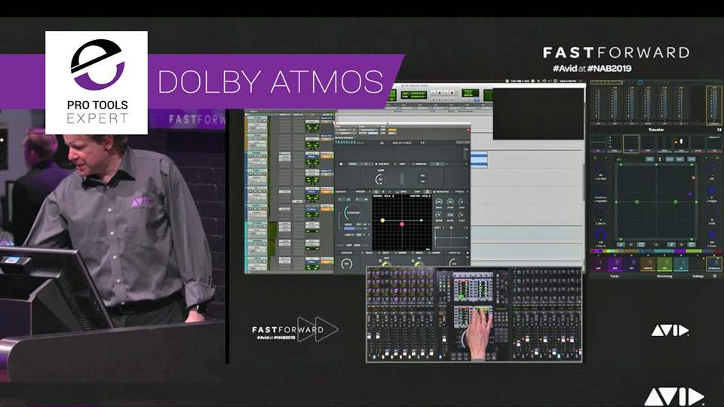Arm record in Pro Tools transport
Screen dimensions: 724x407
[452, 93]
